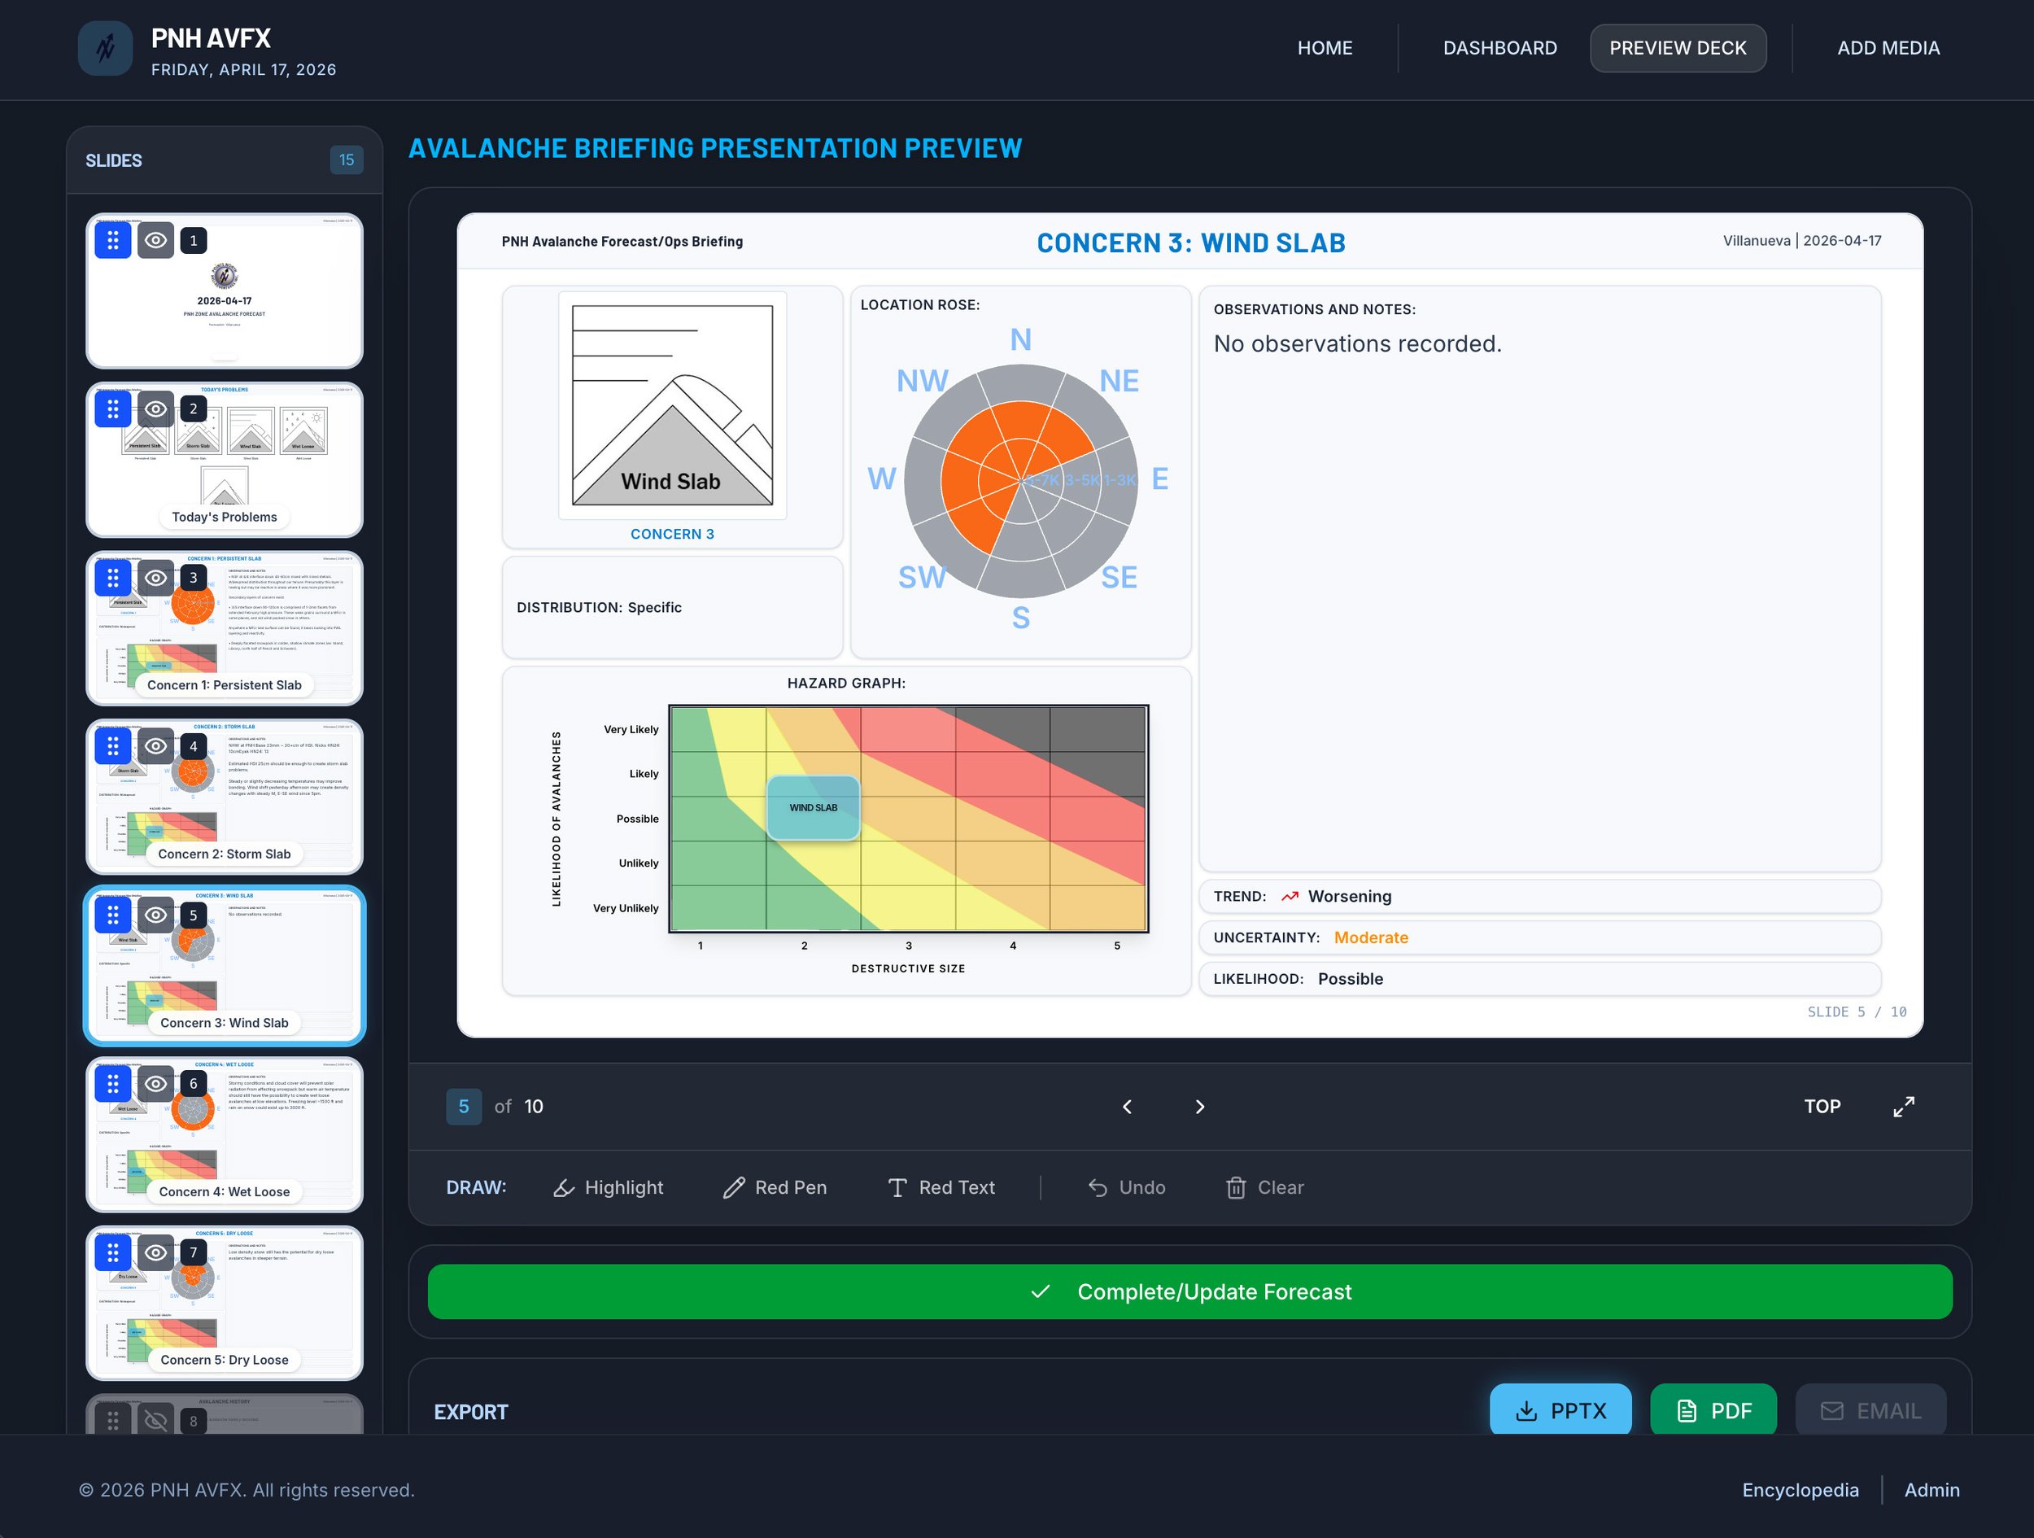
Task: Toggle visibility of slide 6 Wet Loose
Action: tap(155, 1084)
